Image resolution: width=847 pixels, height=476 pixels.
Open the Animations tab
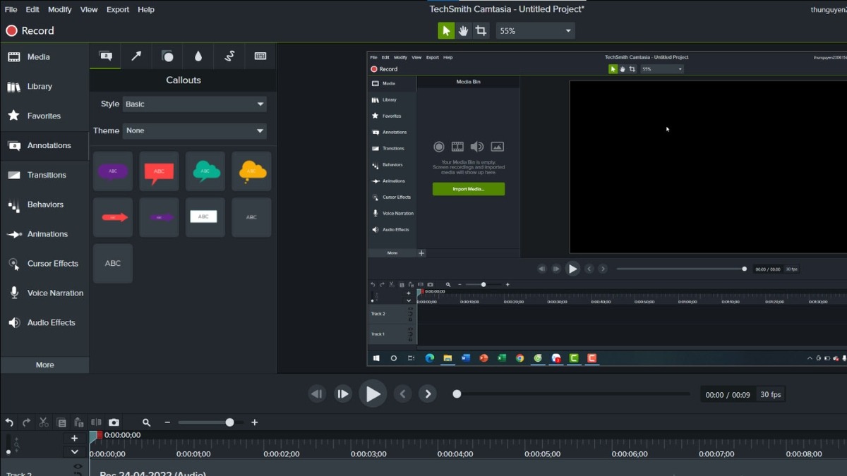44,234
